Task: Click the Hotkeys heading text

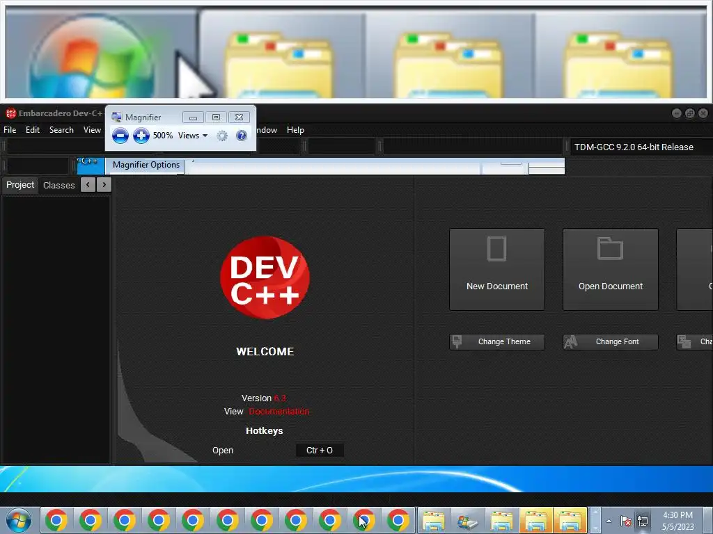Action: coord(264,431)
